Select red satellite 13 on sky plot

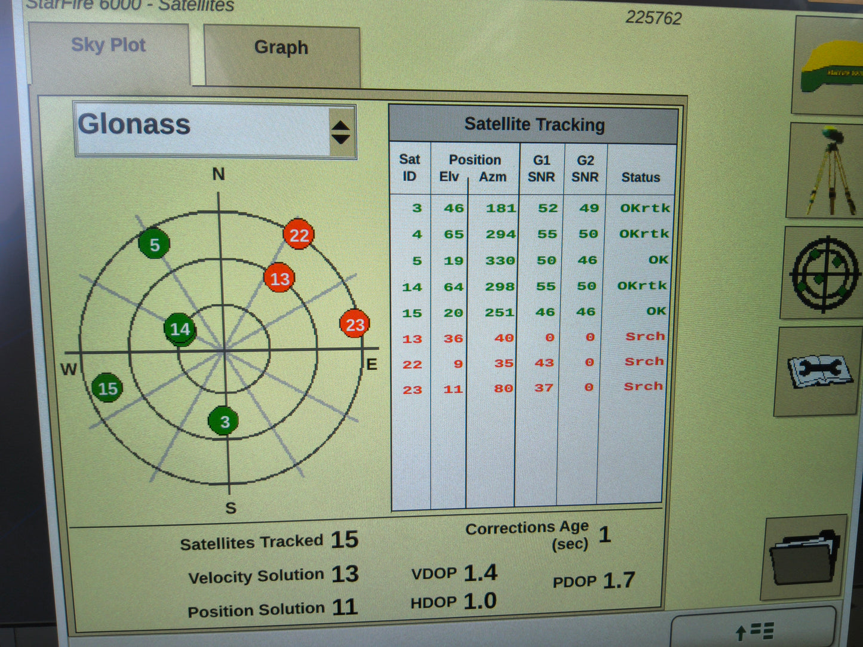tap(280, 278)
